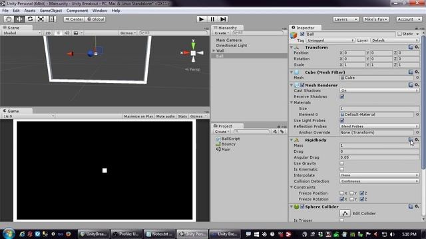Search project by label icon
The image size is (426, 239).
pos(282,131)
